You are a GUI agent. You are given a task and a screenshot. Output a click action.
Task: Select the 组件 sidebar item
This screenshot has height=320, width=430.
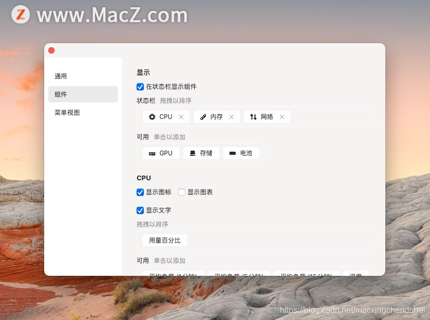pyautogui.click(x=83, y=95)
